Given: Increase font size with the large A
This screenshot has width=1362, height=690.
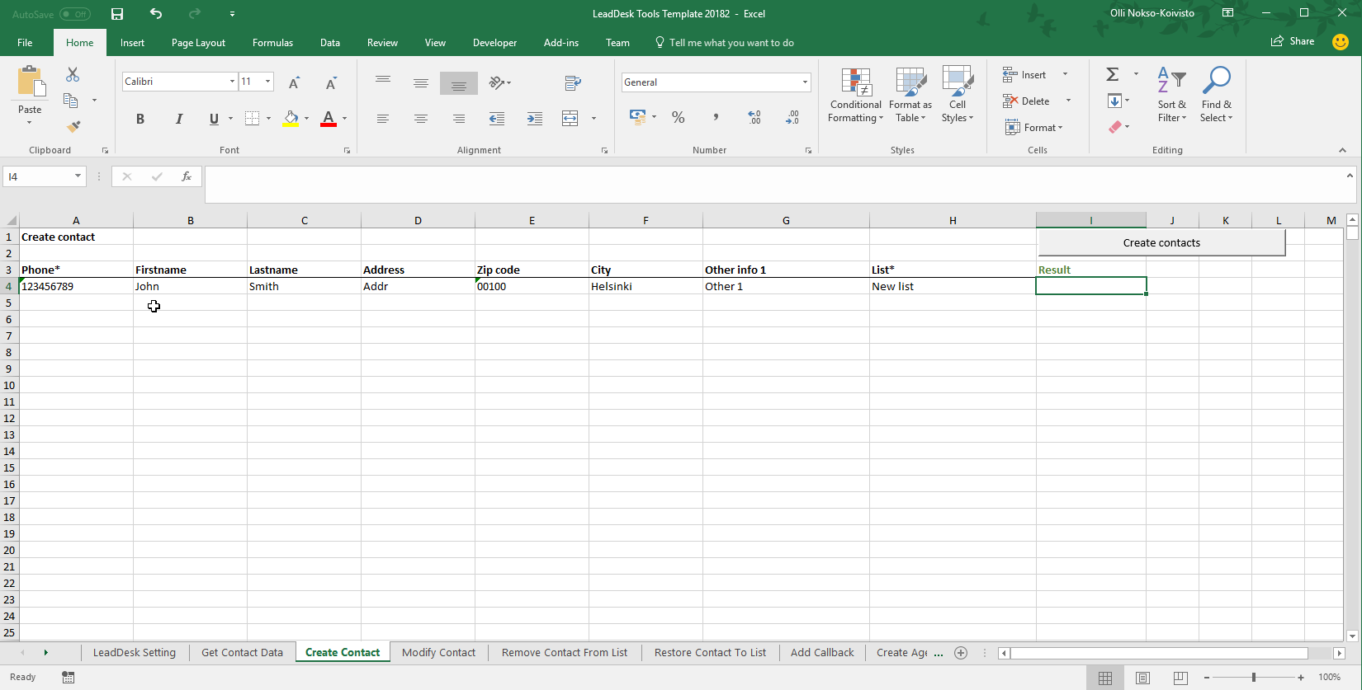Looking at the screenshot, I should coord(294,82).
